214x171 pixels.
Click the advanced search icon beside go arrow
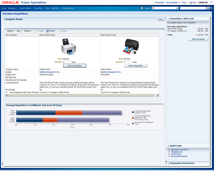(x=211, y=8)
